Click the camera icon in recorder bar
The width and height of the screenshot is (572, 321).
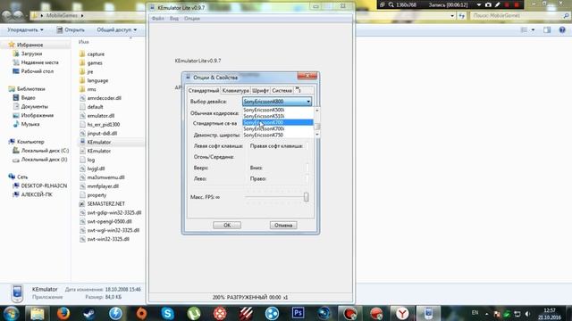pyautogui.click(x=488, y=4)
